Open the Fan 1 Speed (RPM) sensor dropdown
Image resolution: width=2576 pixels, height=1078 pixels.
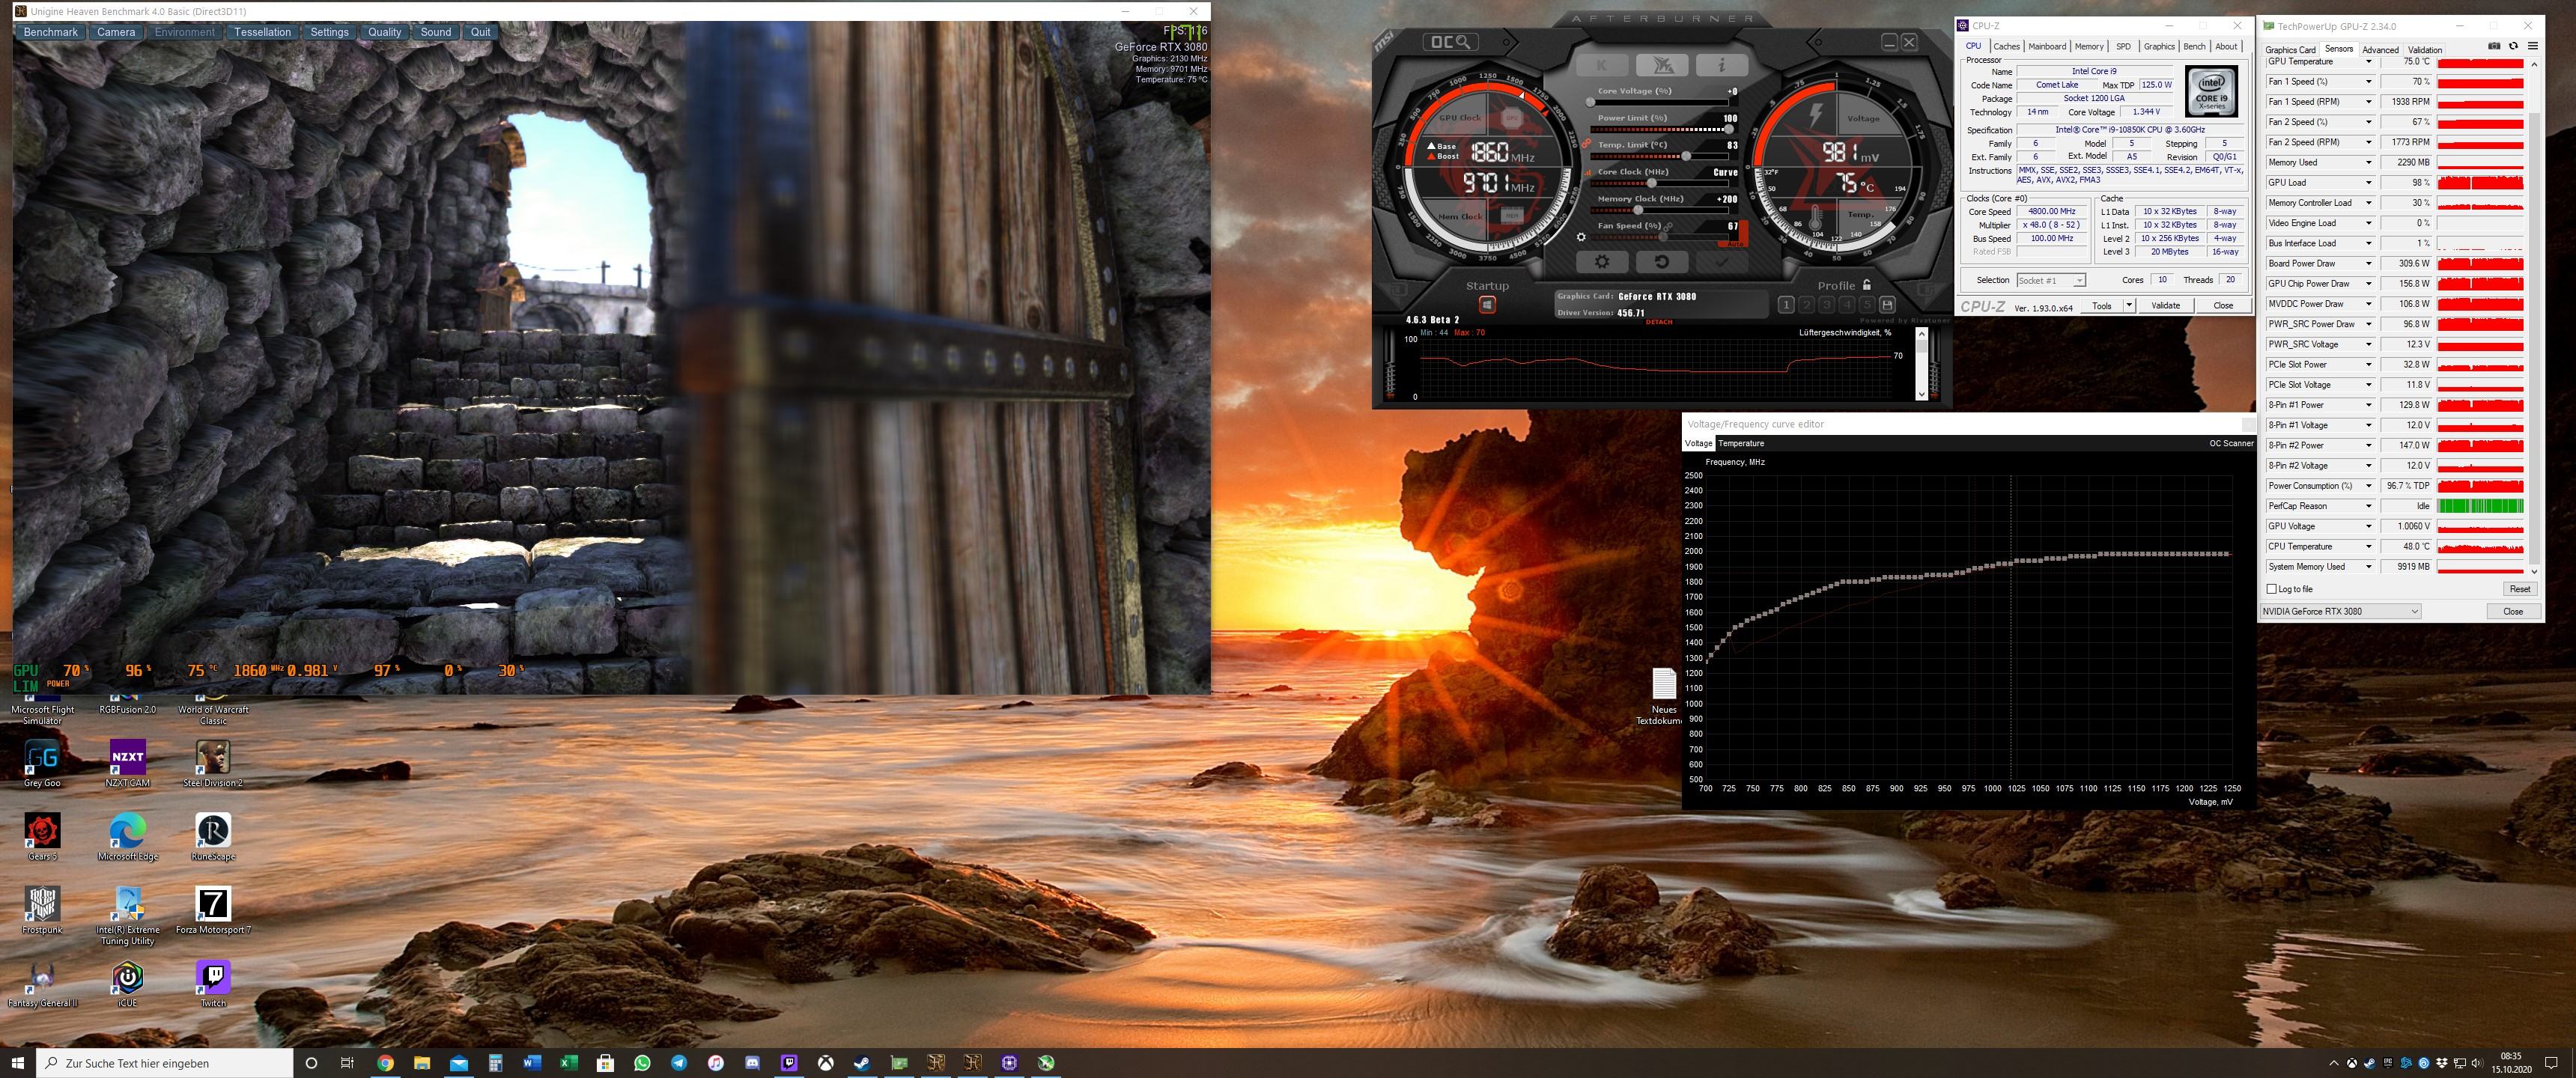(2368, 102)
